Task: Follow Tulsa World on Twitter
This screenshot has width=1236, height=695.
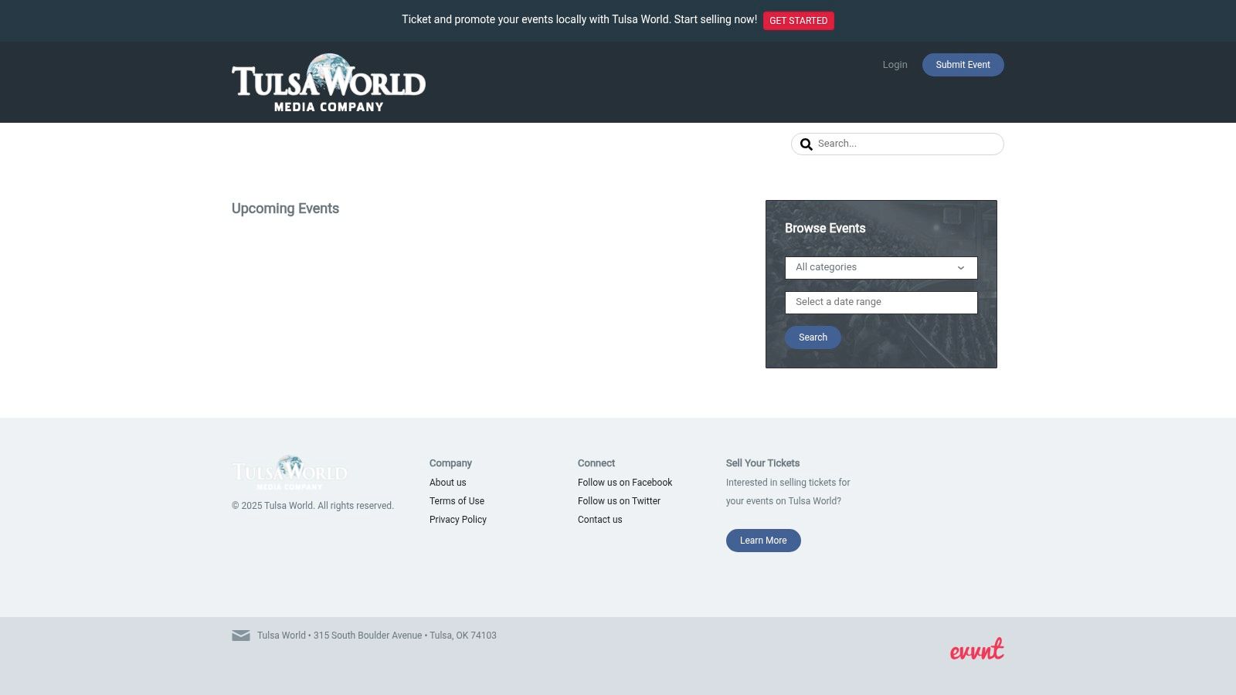Action: point(619,501)
